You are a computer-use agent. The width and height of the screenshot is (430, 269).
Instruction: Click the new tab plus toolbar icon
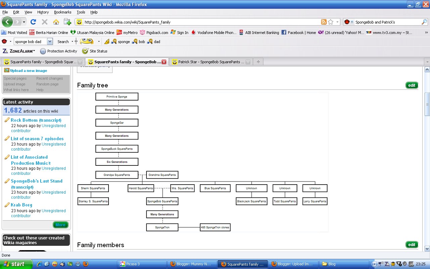(x=67, y=22)
